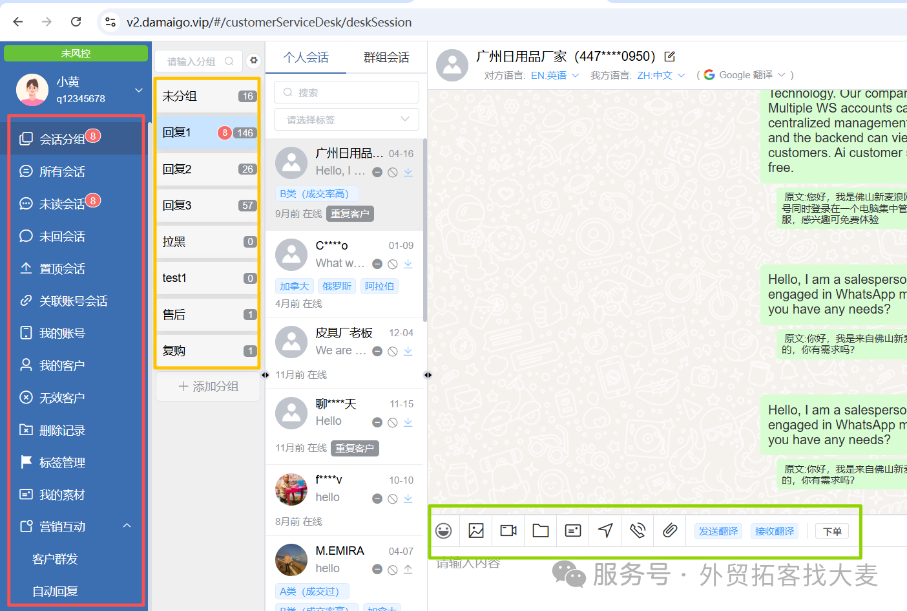Click minus icon on 广州日用品 conversation
Screen dimensions: 907x611
(377, 172)
